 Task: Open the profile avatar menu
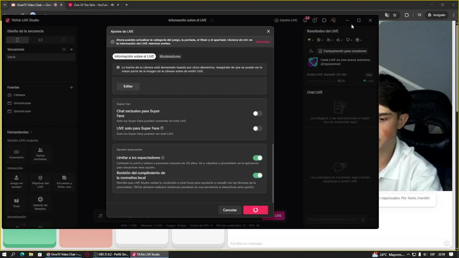click(333, 20)
